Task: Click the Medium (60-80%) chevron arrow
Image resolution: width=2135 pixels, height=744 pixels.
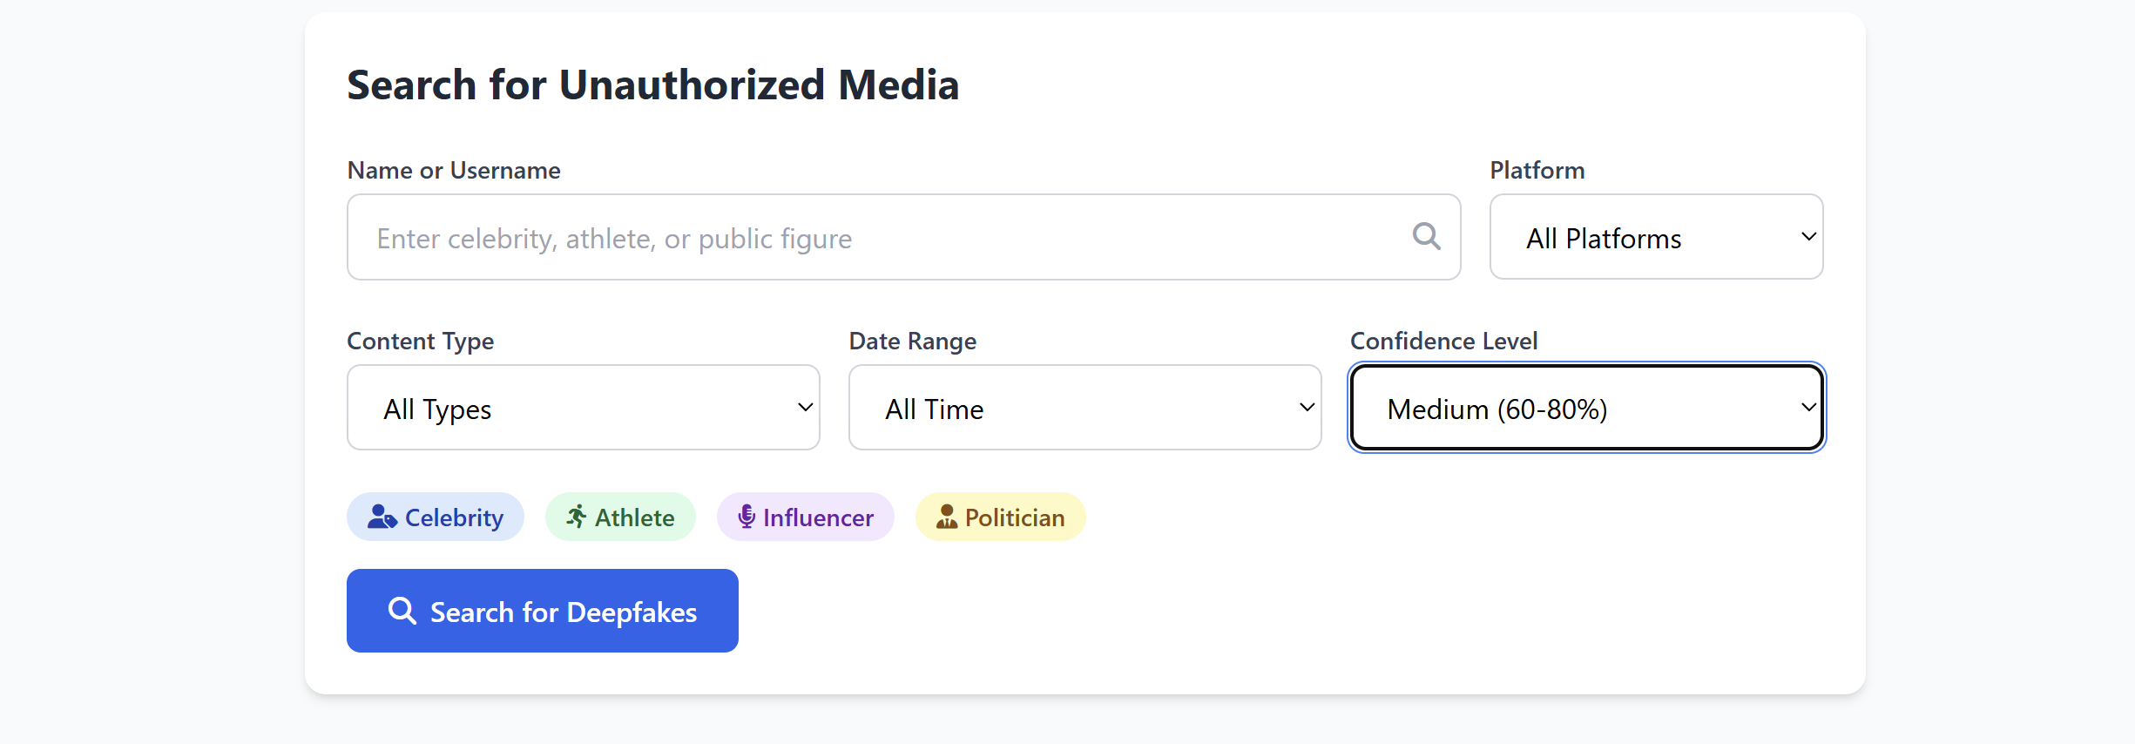Action: pos(1808,408)
